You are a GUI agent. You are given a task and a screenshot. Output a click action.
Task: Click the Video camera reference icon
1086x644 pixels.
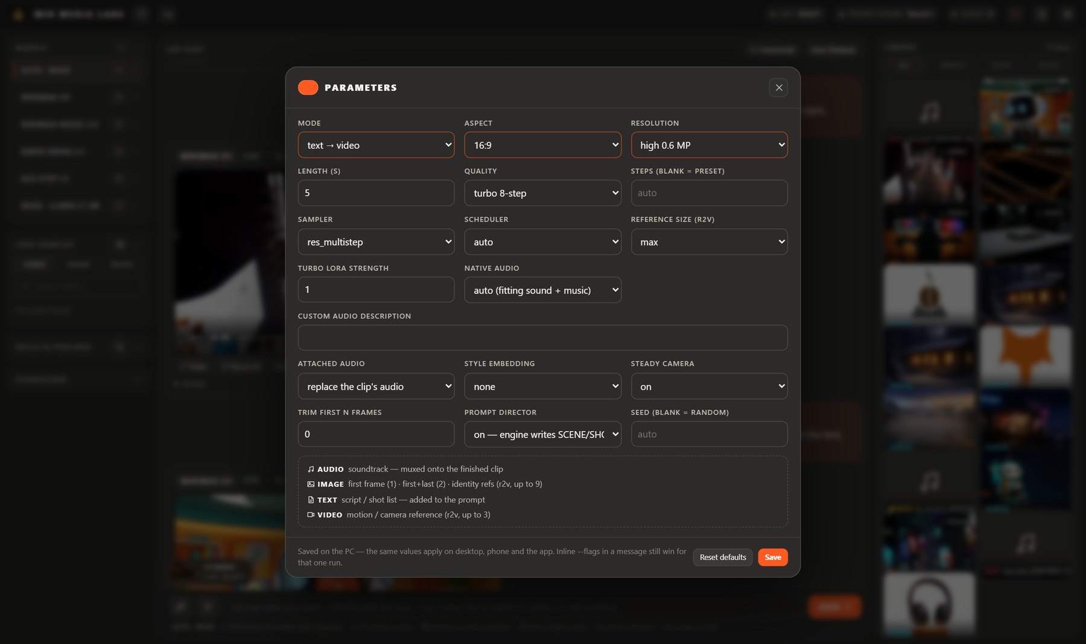pos(311,515)
